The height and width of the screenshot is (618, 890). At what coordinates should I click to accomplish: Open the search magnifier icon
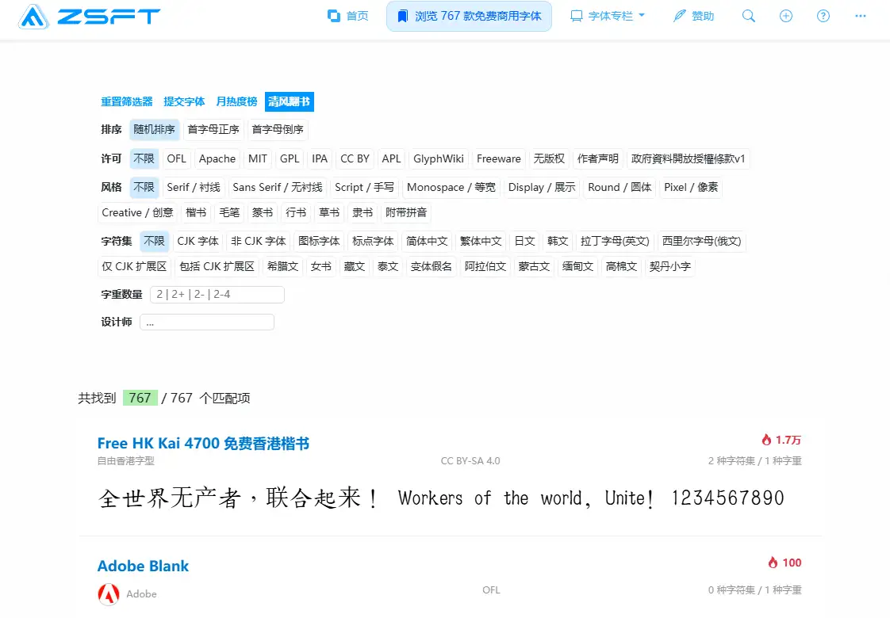748,16
